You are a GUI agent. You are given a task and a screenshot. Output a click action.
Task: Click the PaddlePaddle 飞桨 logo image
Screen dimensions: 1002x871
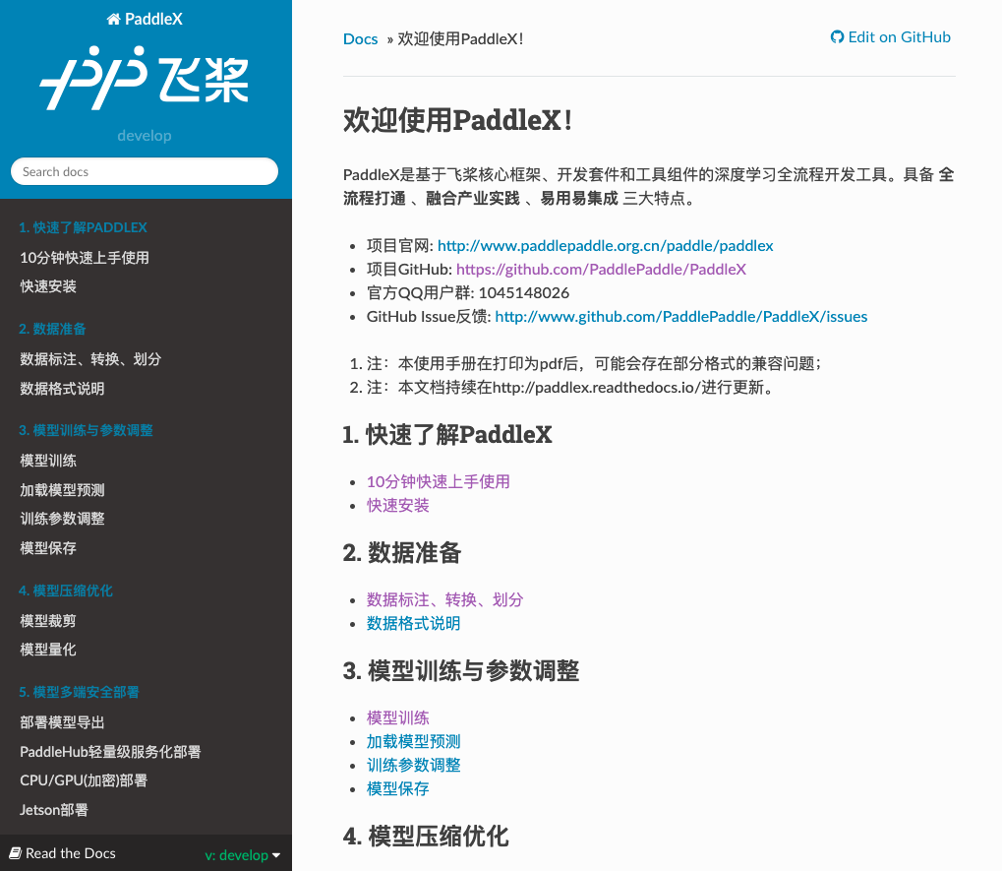coord(145,78)
